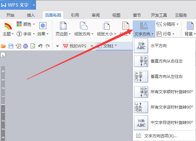The width and height of the screenshot is (196, 141).
Task: Switch to the 引用 references tab
Action: point(75,15)
